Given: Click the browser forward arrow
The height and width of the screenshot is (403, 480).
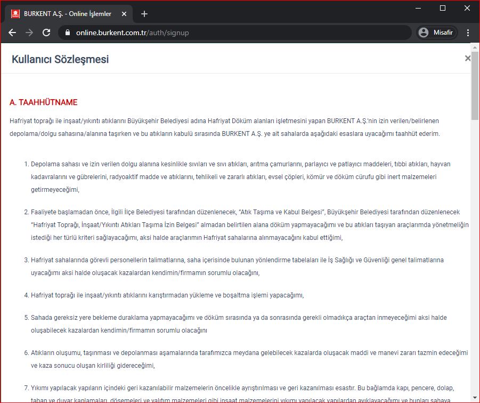Looking at the screenshot, I should pos(29,33).
